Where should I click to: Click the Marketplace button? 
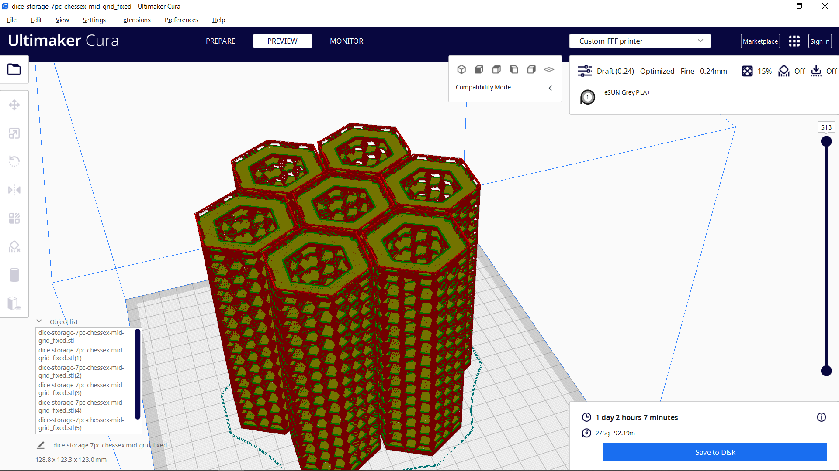coord(760,41)
